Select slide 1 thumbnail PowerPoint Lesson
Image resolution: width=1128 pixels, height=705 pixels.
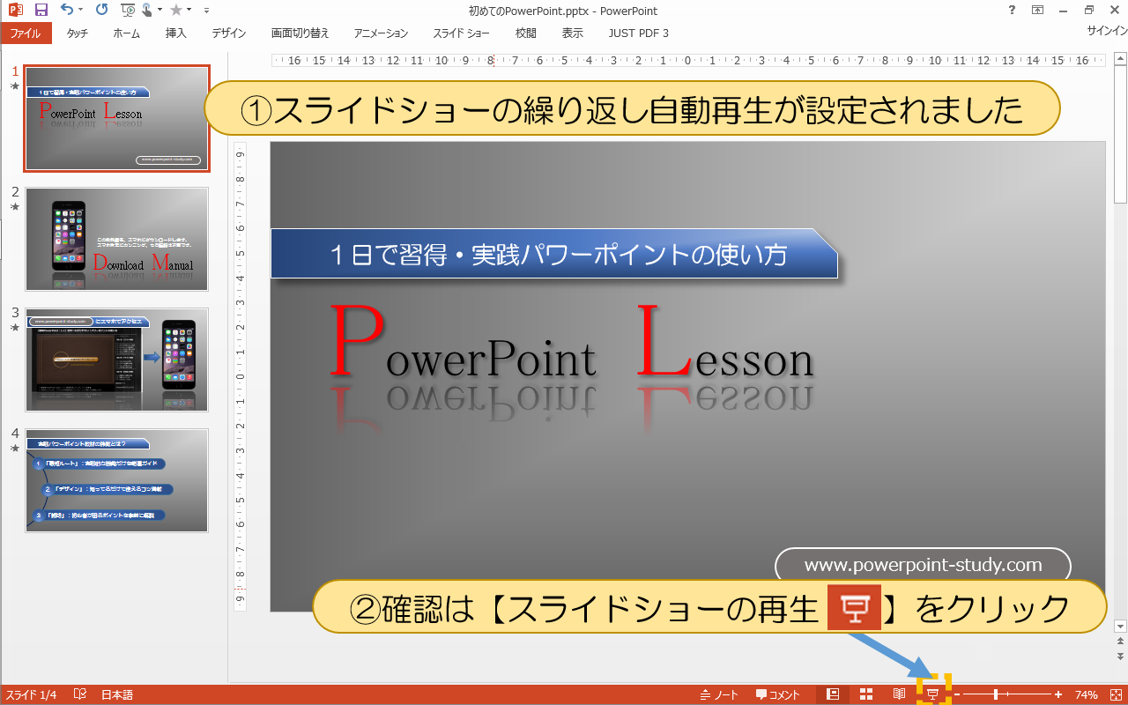coord(117,118)
